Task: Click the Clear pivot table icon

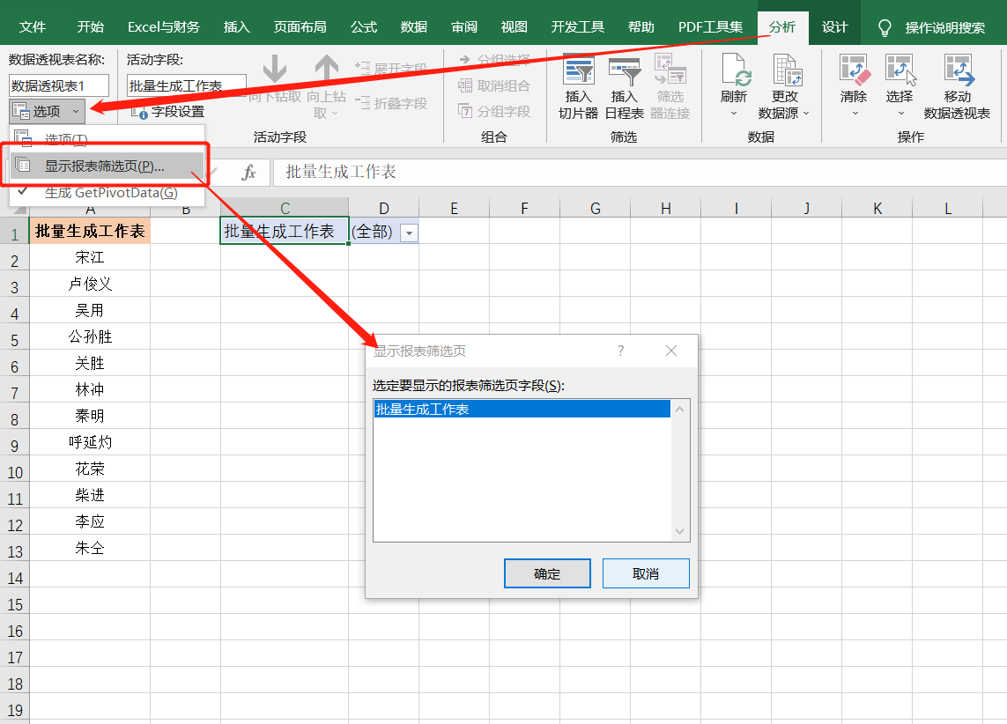Action: 854,70
